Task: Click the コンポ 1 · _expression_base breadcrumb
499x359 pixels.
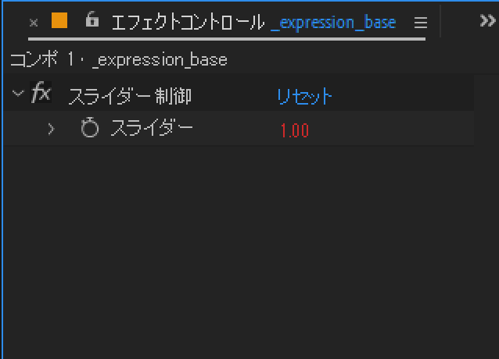Action: (x=119, y=59)
